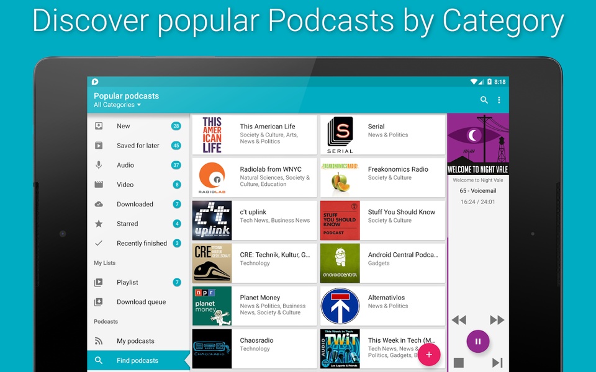Image resolution: width=596 pixels, height=372 pixels.
Task: Open search with the magnifier icon
Action: pos(484,100)
